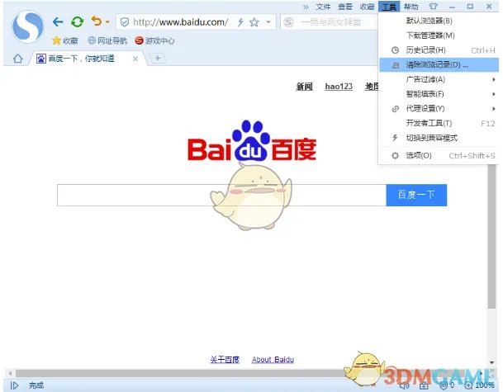Select 历史记录(H) menu entry
The width and height of the screenshot is (503, 392).
click(439, 50)
